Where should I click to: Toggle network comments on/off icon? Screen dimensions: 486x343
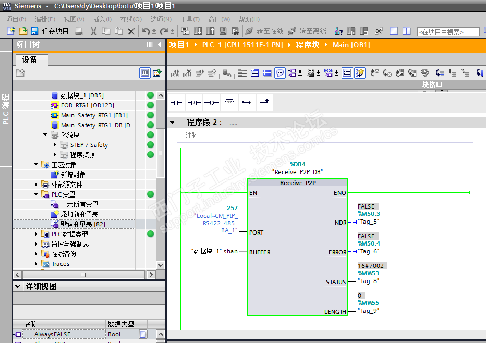(x=347, y=73)
